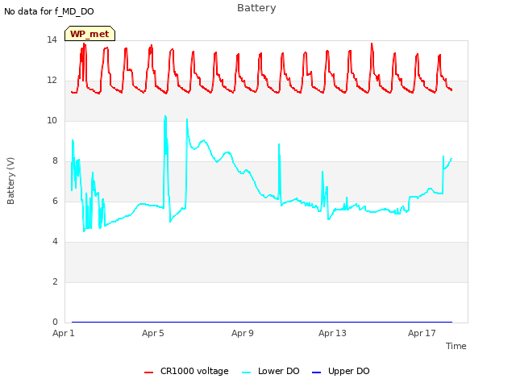
Task: Click the red CR1000 voltage legend swatch
Action: 148,372
